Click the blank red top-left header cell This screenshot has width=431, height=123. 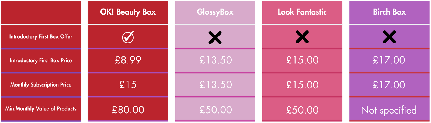point(41,12)
